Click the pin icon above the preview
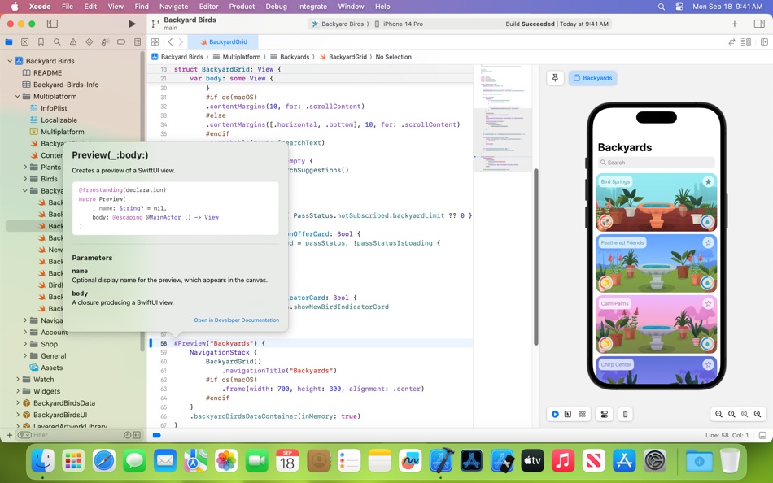The width and height of the screenshot is (773, 483). tap(554, 77)
